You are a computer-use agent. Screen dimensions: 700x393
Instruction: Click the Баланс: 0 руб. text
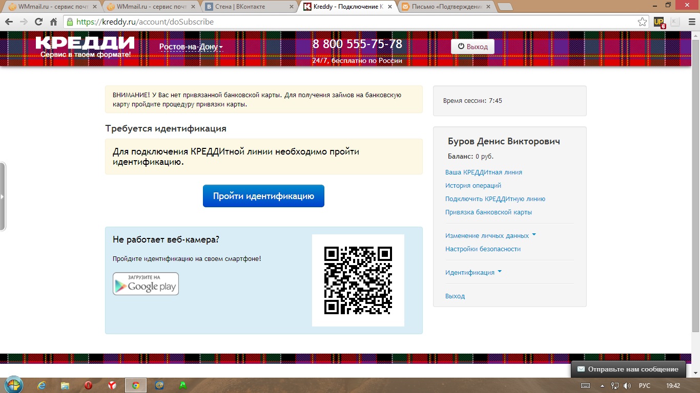(x=470, y=157)
